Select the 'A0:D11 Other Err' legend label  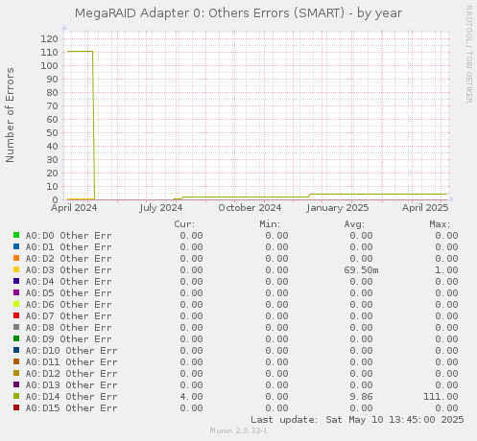(71, 362)
